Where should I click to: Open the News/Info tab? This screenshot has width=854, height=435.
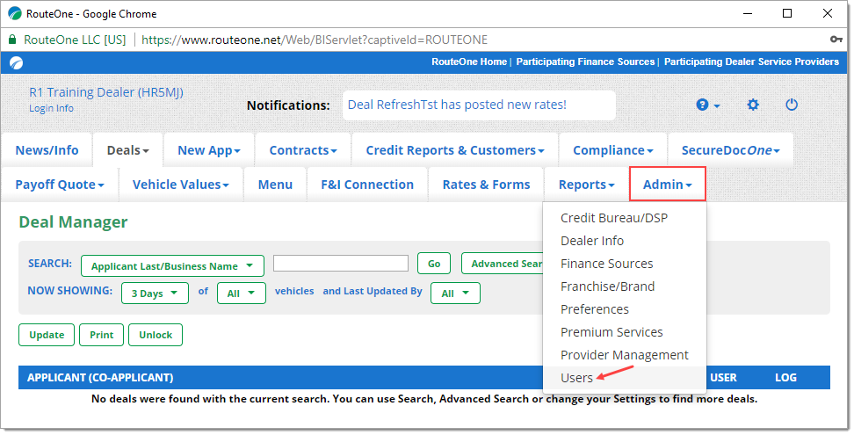tap(47, 150)
